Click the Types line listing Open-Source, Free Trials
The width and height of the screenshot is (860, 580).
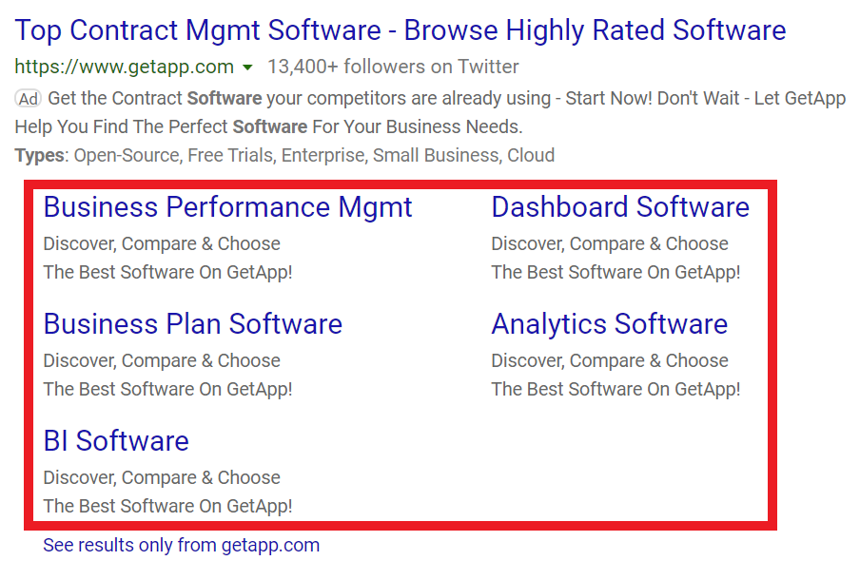[x=285, y=155]
